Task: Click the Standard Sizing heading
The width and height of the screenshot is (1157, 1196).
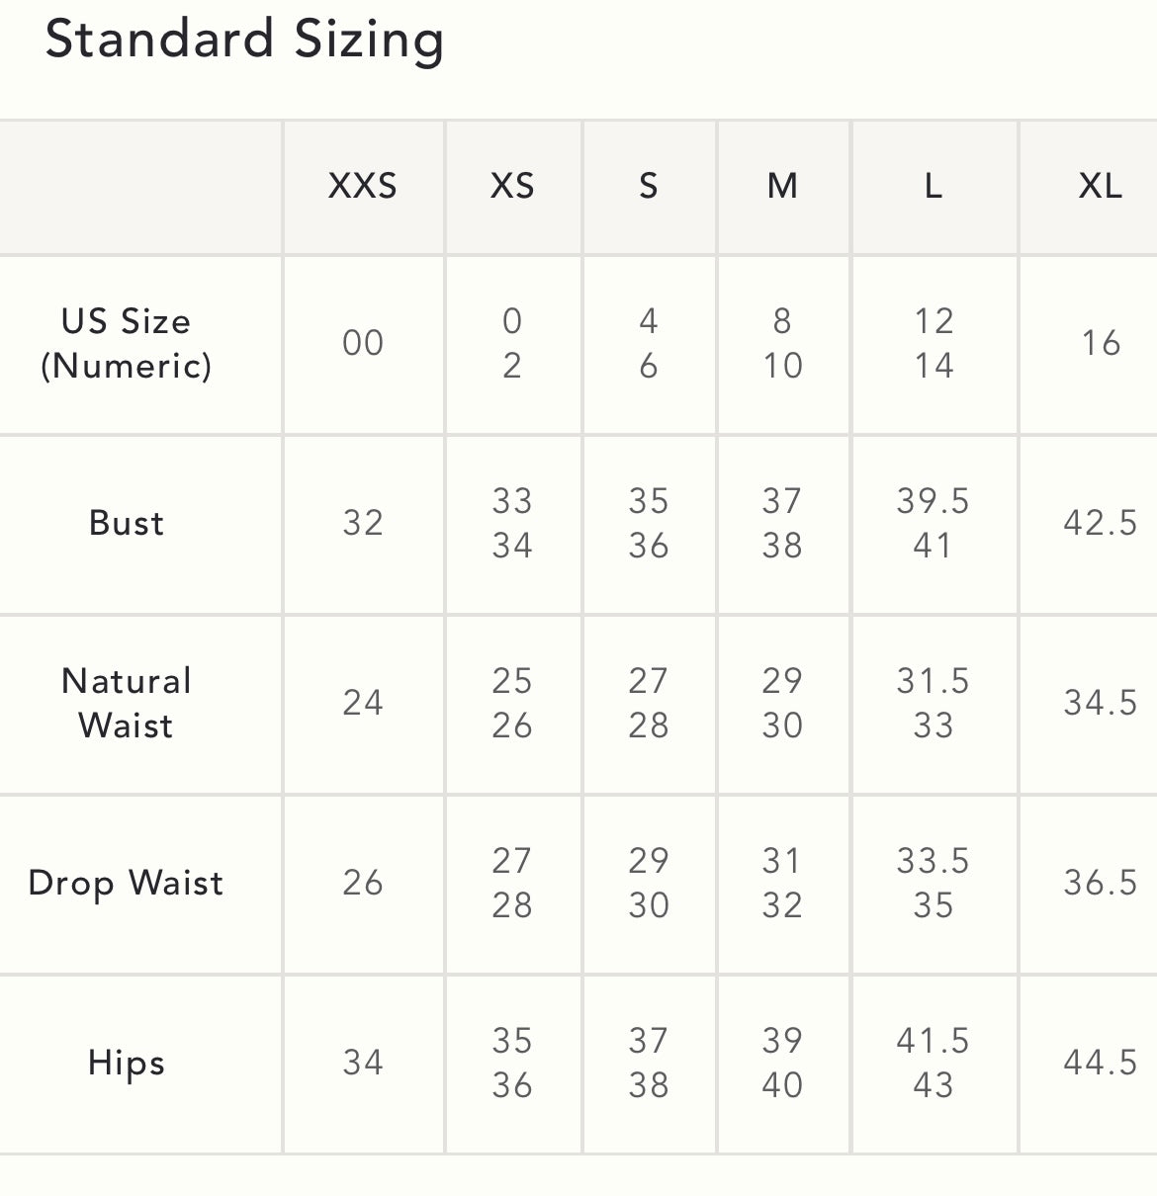Action: tap(244, 41)
